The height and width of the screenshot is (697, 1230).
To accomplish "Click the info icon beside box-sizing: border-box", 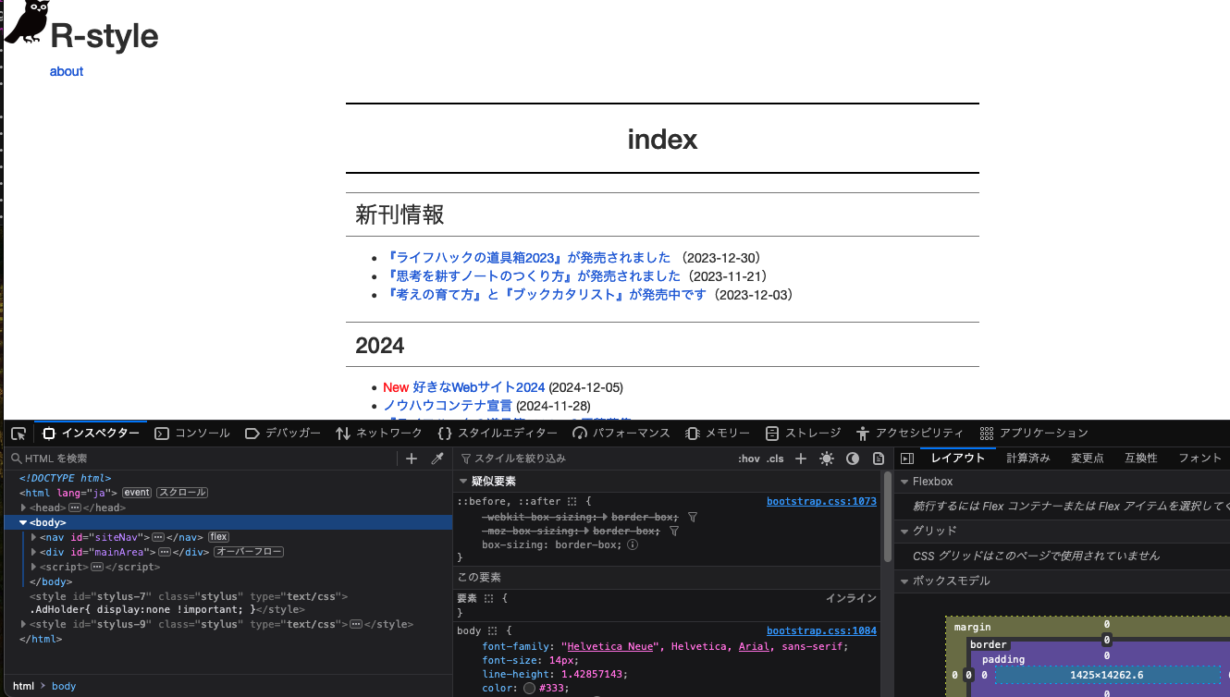I will pos(633,545).
